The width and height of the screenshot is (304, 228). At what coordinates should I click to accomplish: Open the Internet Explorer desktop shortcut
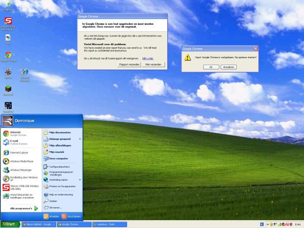point(25,75)
